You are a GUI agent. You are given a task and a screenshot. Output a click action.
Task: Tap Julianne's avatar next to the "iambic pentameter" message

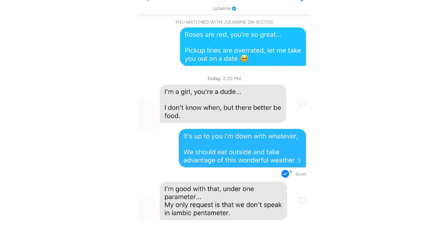[146, 209]
